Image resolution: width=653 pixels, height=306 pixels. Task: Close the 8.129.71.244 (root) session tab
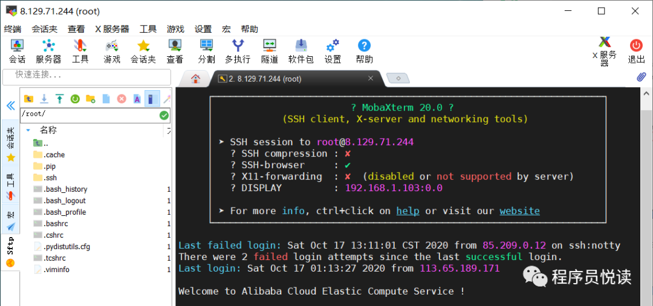pyautogui.click(x=371, y=78)
